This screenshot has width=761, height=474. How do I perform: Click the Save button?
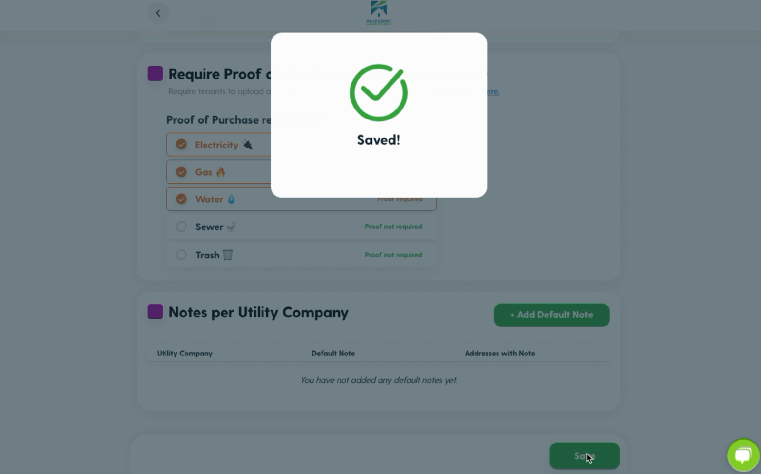pyautogui.click(x=585, y=456)
